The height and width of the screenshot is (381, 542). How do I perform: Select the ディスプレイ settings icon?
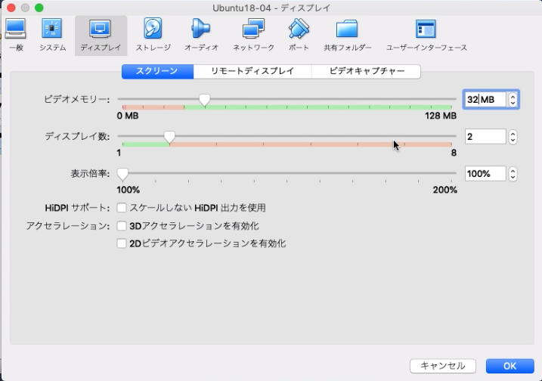(101, 35)
